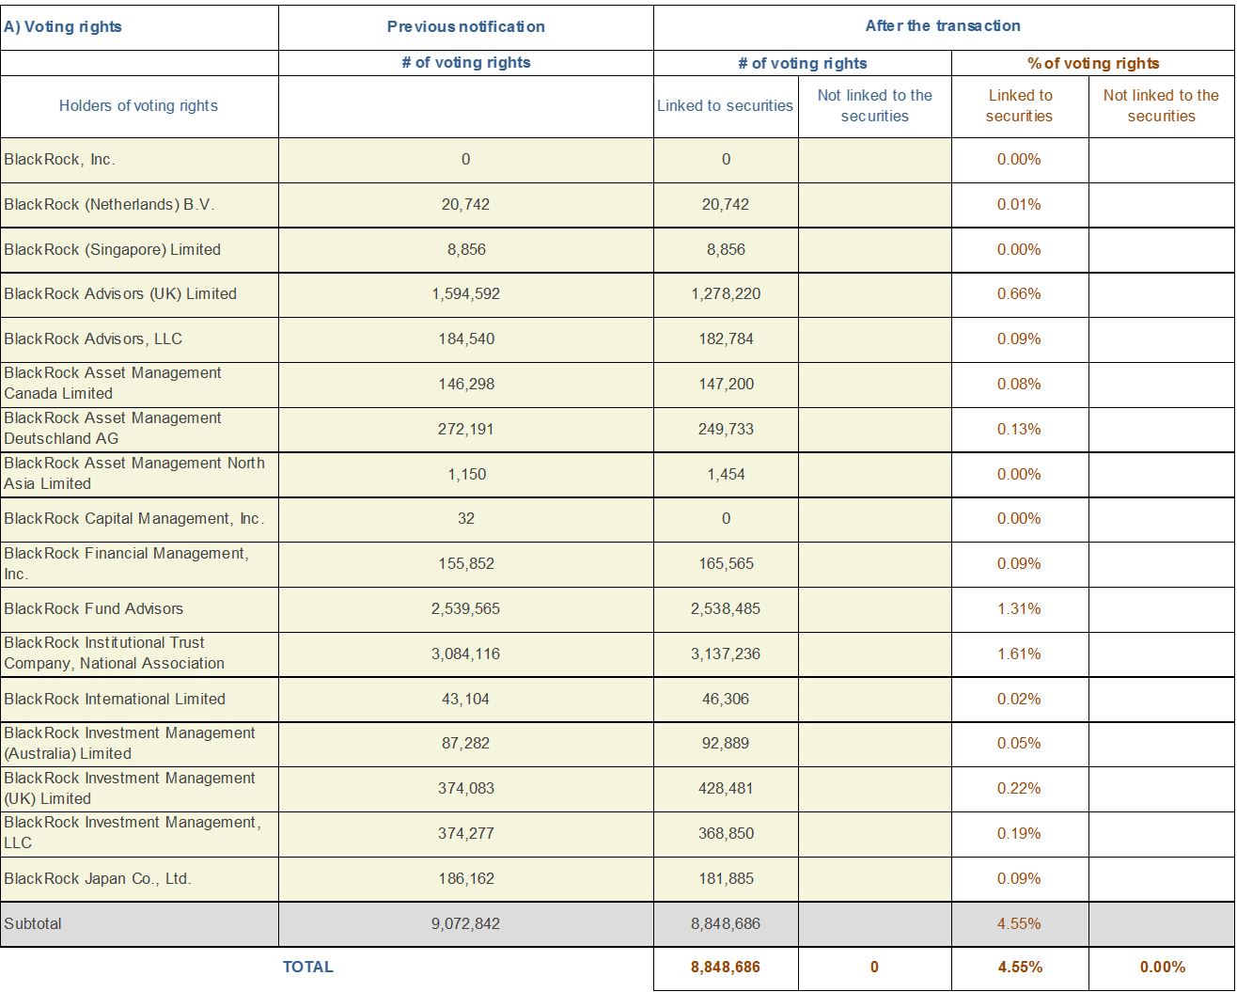Select the bold TOTAL label
Screen dimensions: 1237x992
pos(307,968)
